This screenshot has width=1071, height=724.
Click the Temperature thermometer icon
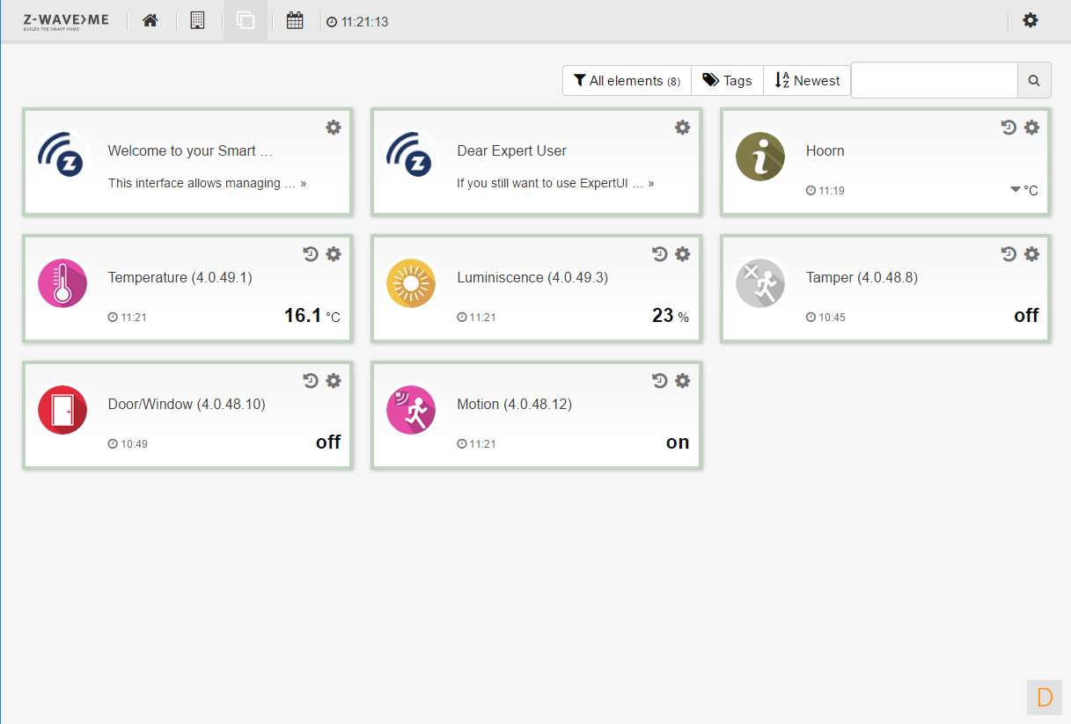62,283
